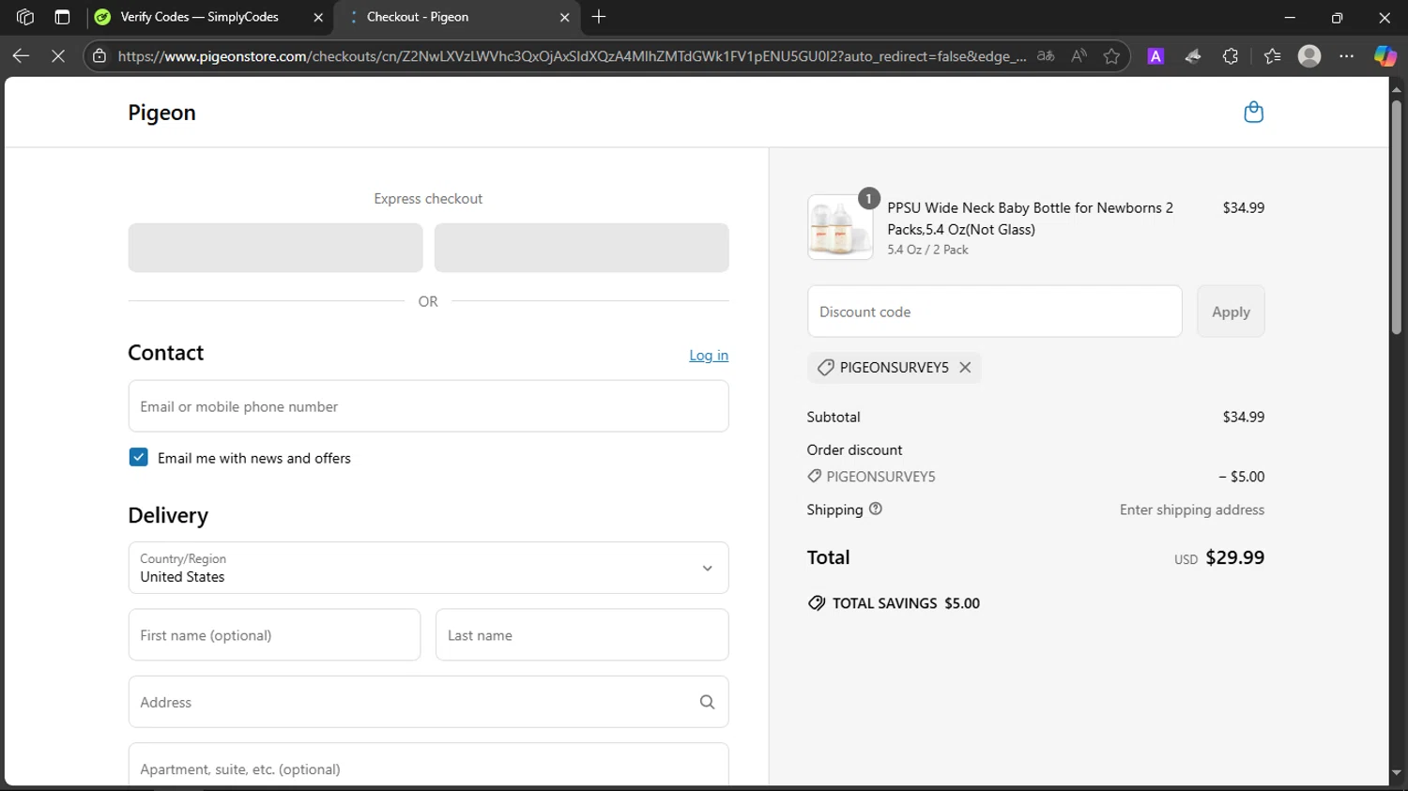The height and width of the screenshot is (791, 1408).
Task: Activate the Read aloud icon
Action: coord(1079,56)
